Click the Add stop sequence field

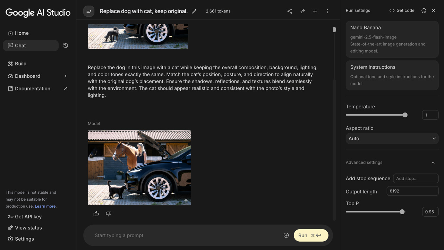[416, 178]
